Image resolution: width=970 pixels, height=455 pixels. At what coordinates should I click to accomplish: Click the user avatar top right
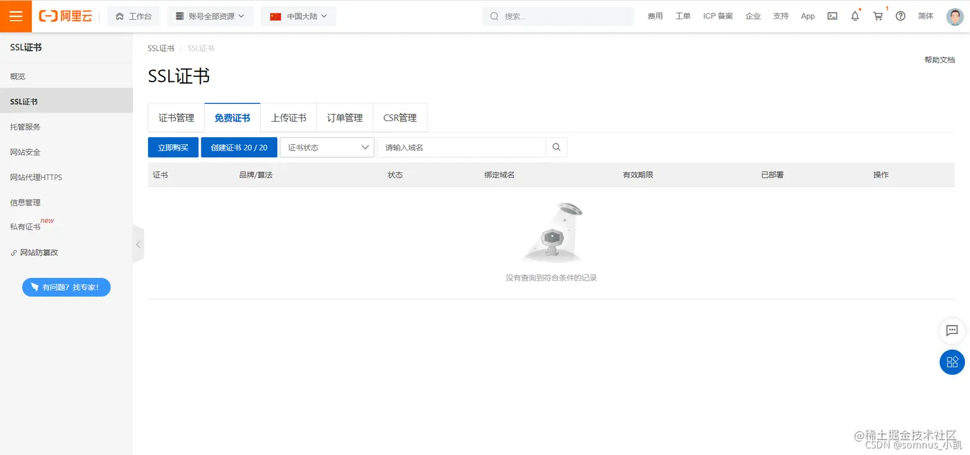pyautogui.click(x=955, y=16)
